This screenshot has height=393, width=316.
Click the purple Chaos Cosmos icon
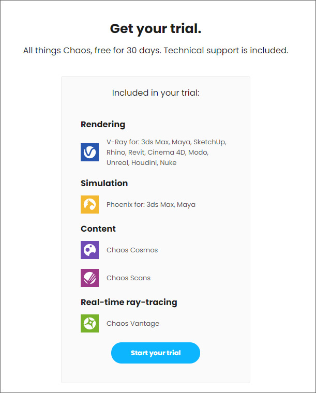pyautogui.click(x=89, y=250)
